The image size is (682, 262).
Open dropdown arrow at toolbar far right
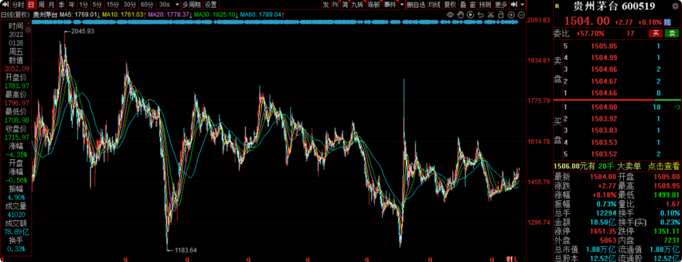(522, 4)
